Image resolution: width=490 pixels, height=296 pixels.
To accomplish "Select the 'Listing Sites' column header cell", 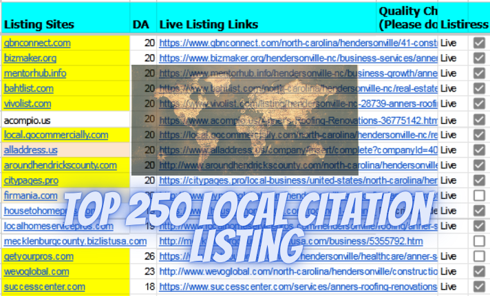I will point(65,17).
